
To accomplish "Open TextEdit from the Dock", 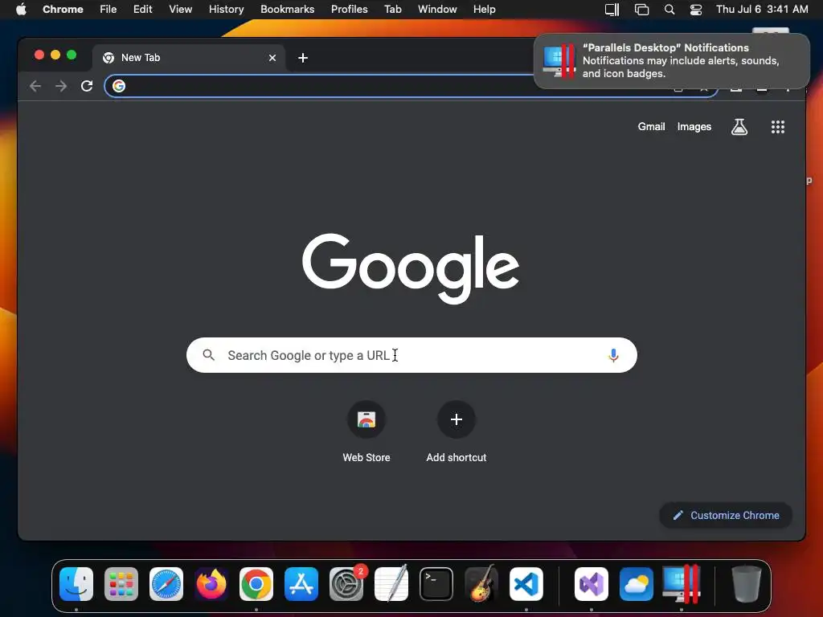I will click(391, 584).
